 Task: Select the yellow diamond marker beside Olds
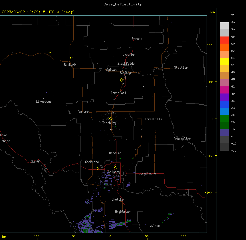pyautogui.click(x=111, y=119)
